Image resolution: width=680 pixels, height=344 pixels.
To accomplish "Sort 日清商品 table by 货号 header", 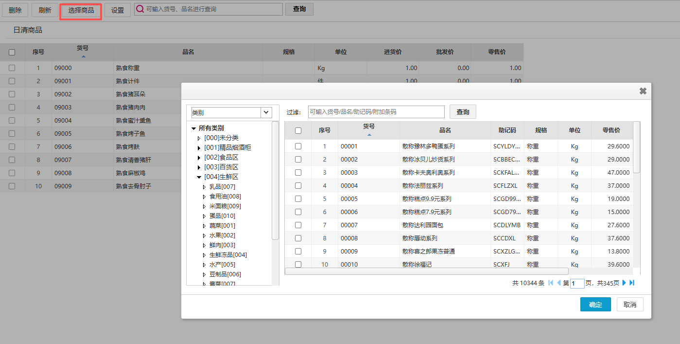I will tap(83, 51).
